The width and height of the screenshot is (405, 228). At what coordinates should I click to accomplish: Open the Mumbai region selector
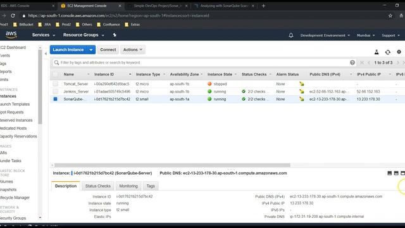(x=366, y=35)
